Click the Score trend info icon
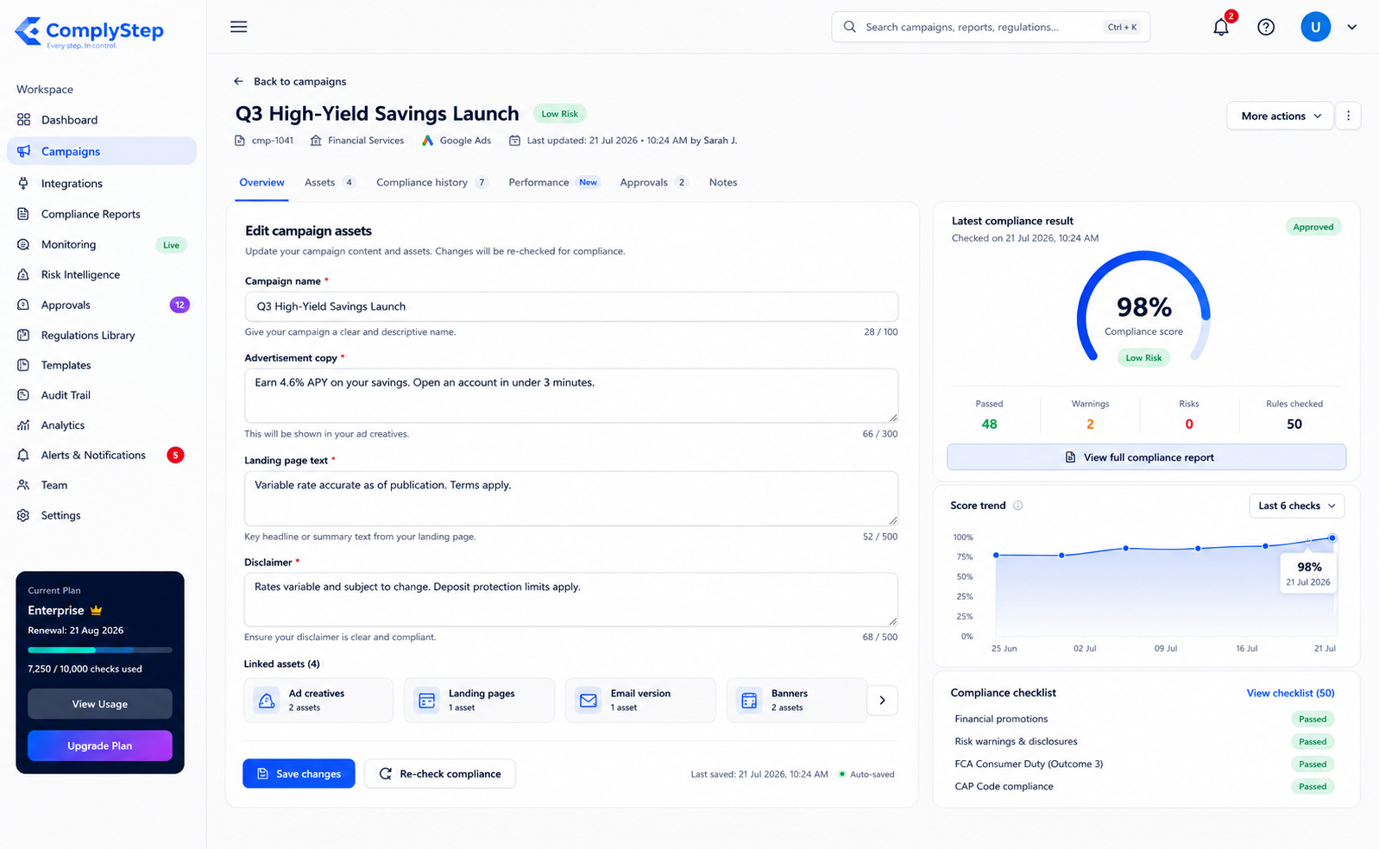 pyautogui.click(x=1018, y=506)
